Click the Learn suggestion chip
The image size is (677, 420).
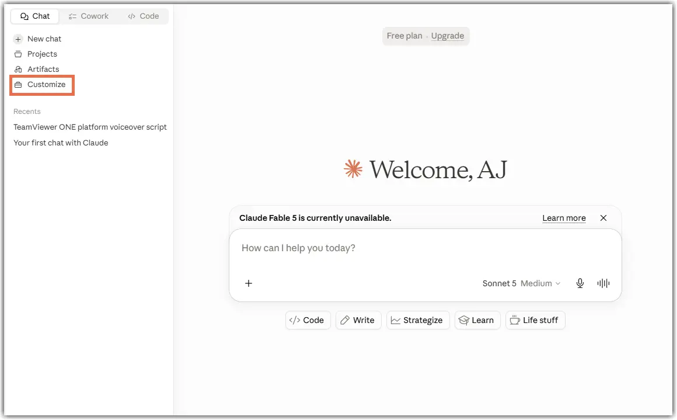(x=477, y=320)
